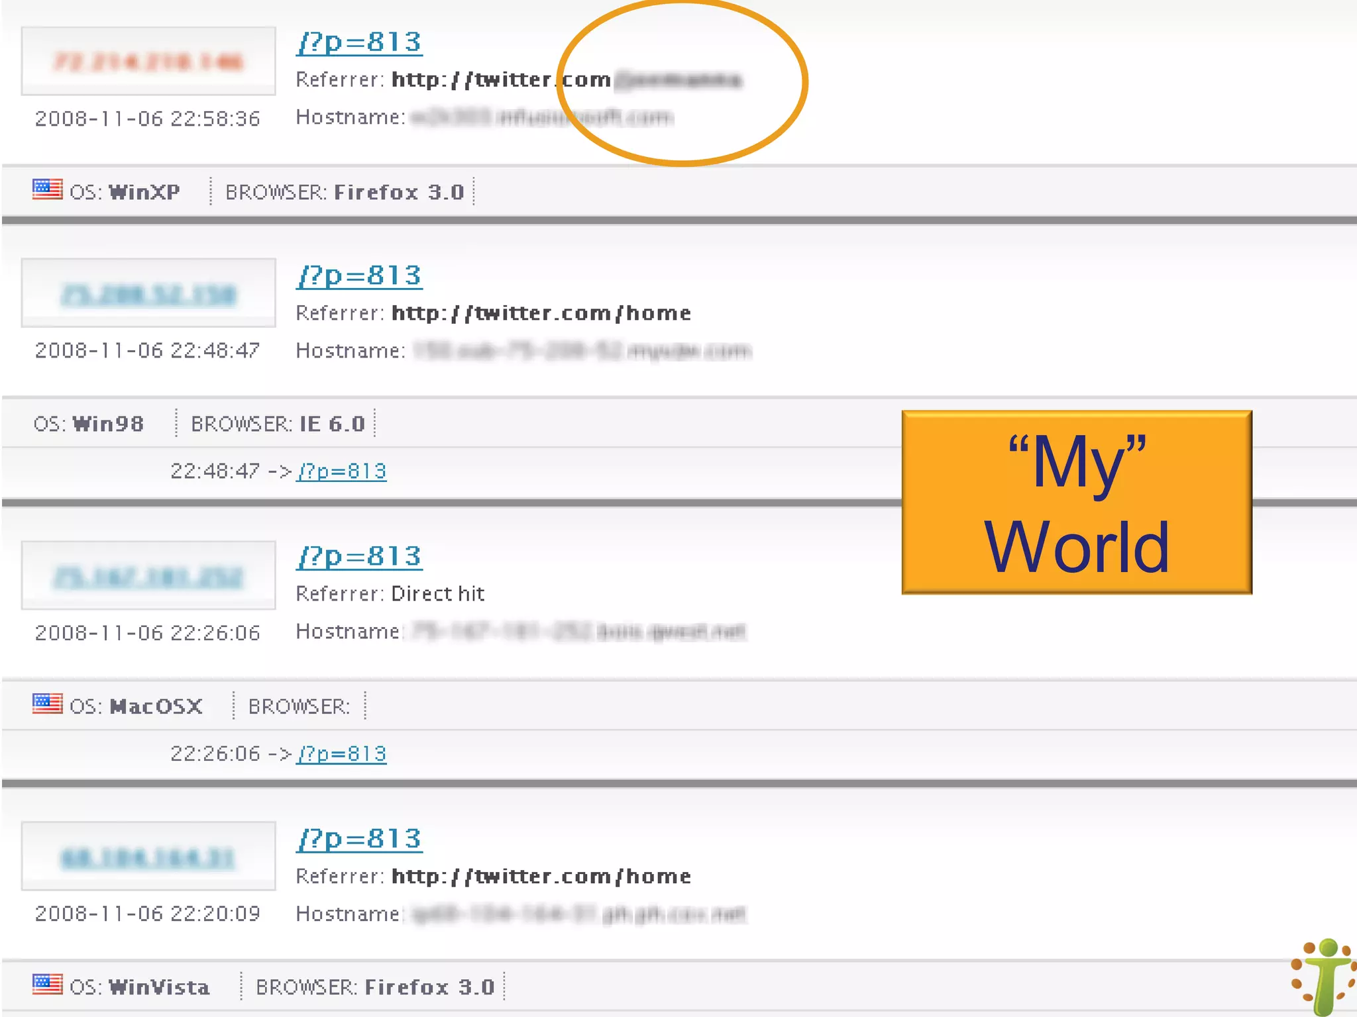Open /?p=813 link above 22:48:47 timestamp entry
Screen dimensions: 1357x1017
pos(359,275)
